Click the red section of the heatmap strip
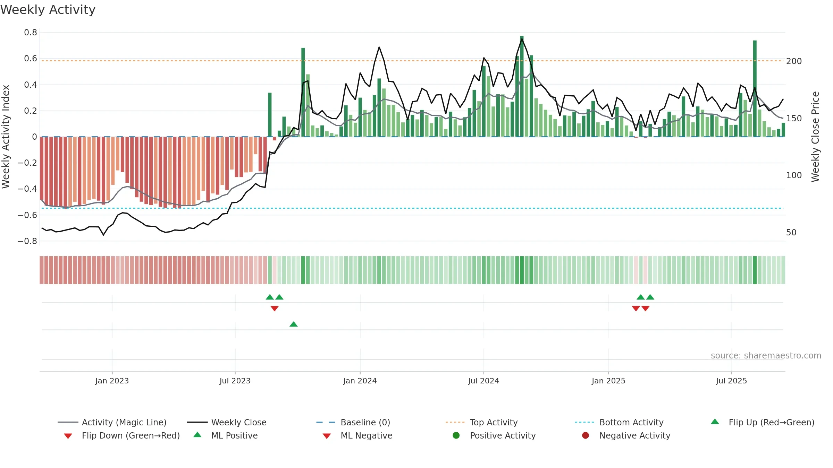Viewport: 833px width, 468px height. click(153, 270)
